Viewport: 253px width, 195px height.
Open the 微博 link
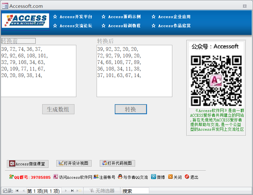161,177
